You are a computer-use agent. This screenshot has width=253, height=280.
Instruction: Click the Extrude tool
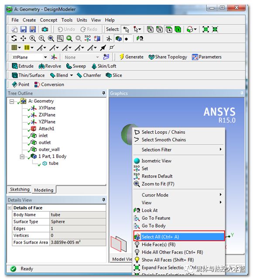click(x=23, y=66)
